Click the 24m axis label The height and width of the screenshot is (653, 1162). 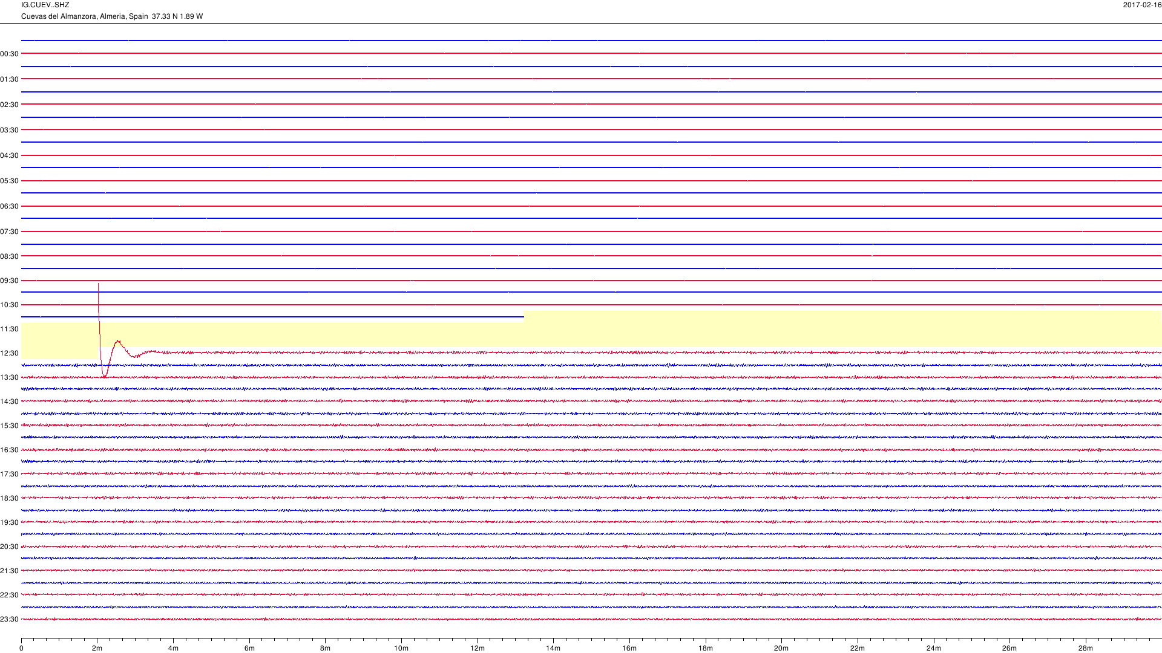(x=934, y=648)
